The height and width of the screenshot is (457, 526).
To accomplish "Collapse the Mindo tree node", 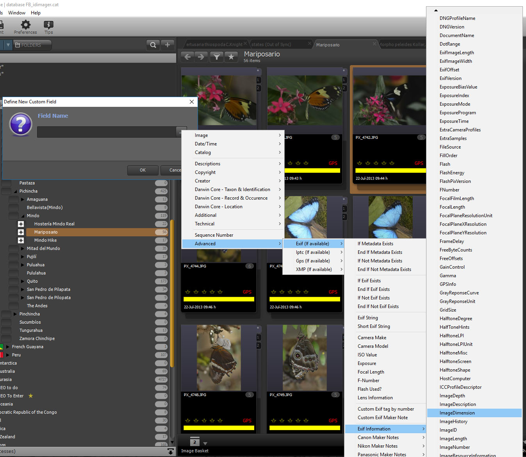I will coord(23,216).
